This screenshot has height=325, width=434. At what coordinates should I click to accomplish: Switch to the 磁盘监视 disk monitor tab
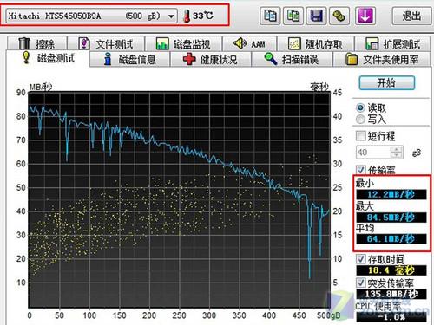pos(183,43)
